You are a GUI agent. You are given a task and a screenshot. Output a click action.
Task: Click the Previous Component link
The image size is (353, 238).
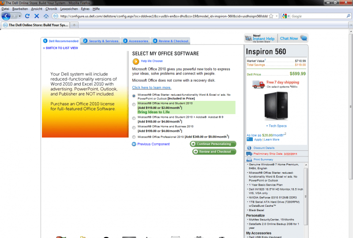[x=154, y=144]
